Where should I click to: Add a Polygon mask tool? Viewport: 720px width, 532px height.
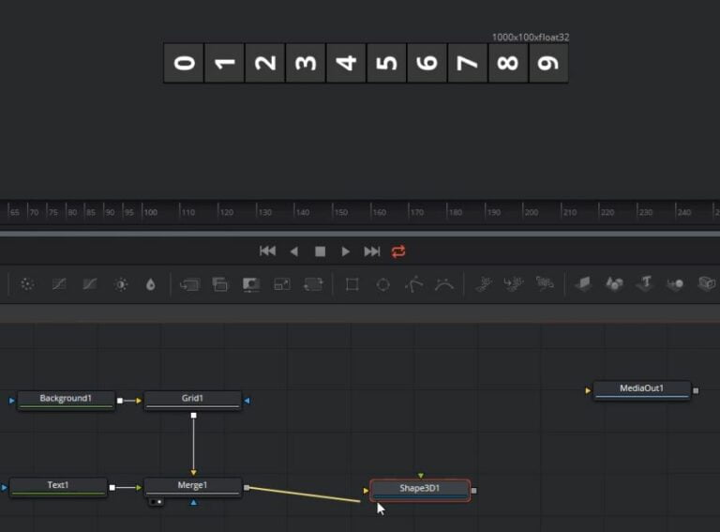[x=413, y=284]
